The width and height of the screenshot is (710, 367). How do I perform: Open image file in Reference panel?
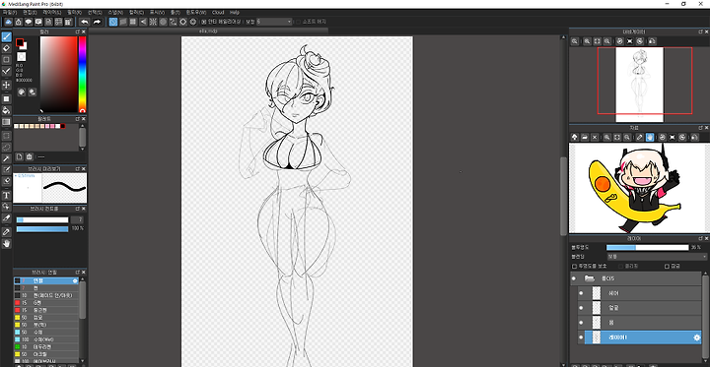pyautogui.click(x=585, y=137)
